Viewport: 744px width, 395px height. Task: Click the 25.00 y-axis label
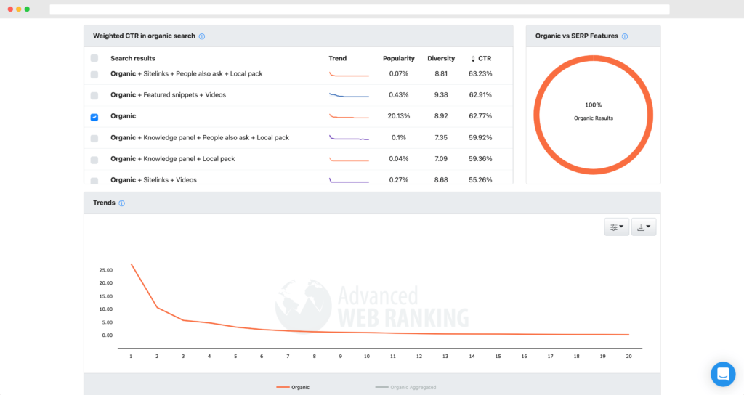tap(106, 270)
